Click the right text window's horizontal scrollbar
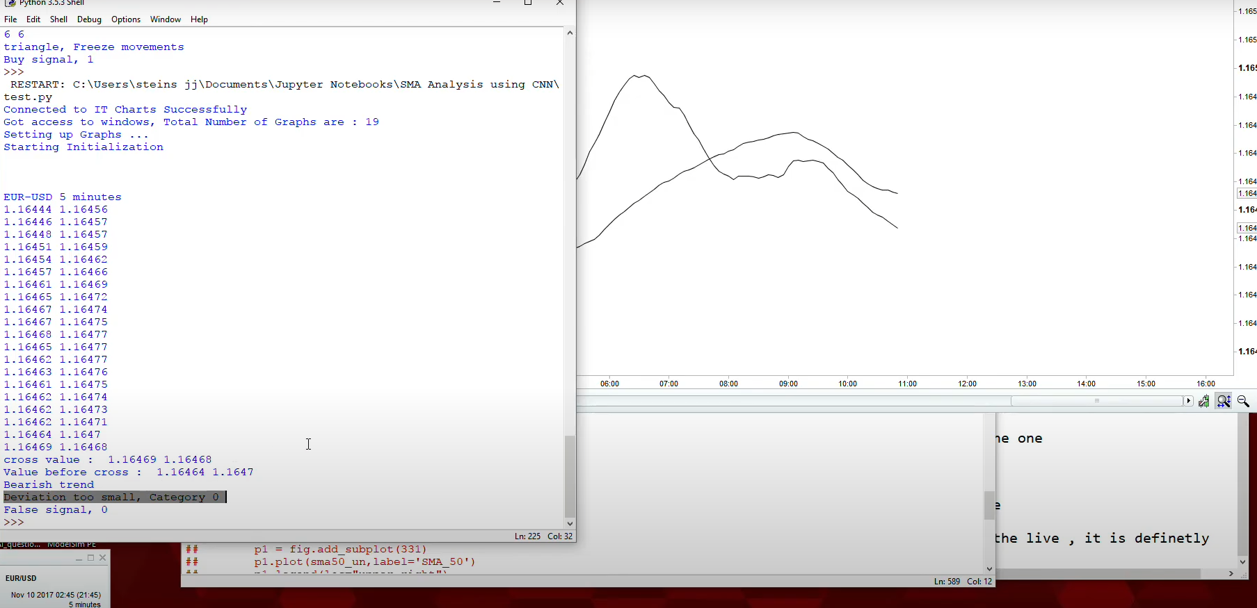1257x608 pixels. click(x=1099, y=574)
